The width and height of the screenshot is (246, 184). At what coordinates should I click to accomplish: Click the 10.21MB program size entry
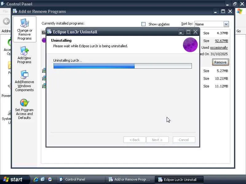point(221,79)
